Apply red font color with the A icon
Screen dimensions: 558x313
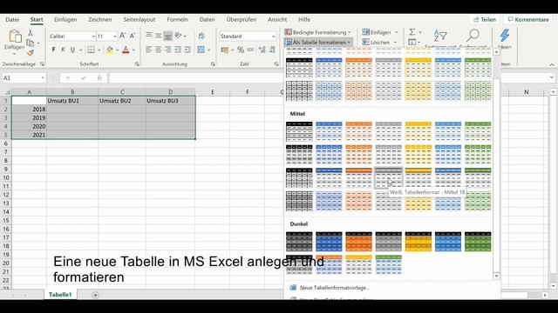click(x=126, y=50)
